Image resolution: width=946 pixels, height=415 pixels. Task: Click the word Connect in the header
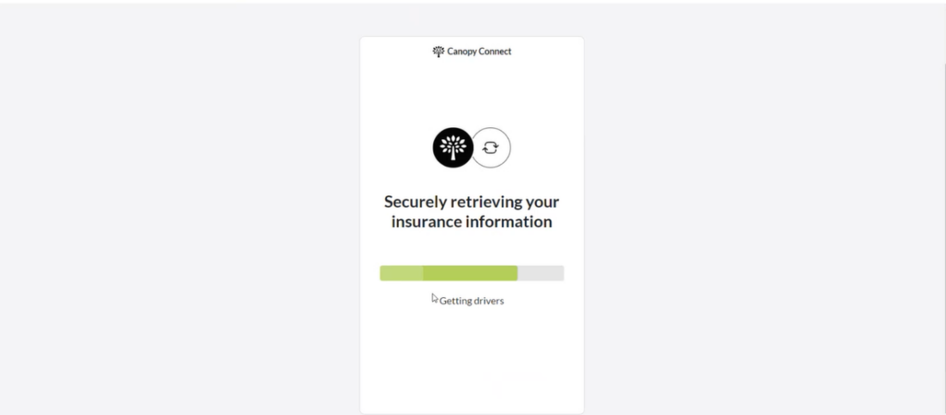point(495,52)
